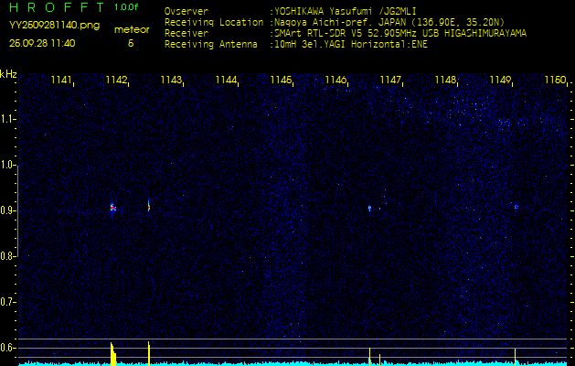Click the tallest yellow amplitude spike near 1142
Viewport: 575px width, 366px height.
[x=112, y=352]
